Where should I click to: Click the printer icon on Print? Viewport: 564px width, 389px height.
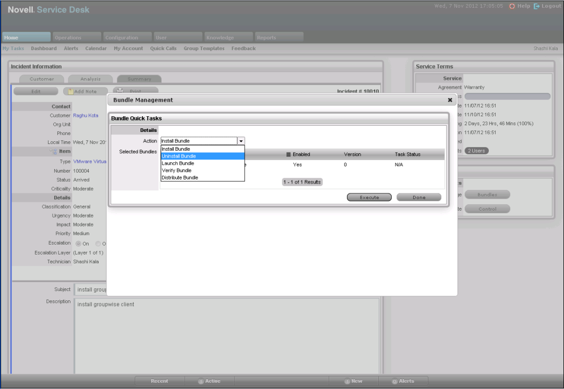pyautogui.click(x=119, y=91)
